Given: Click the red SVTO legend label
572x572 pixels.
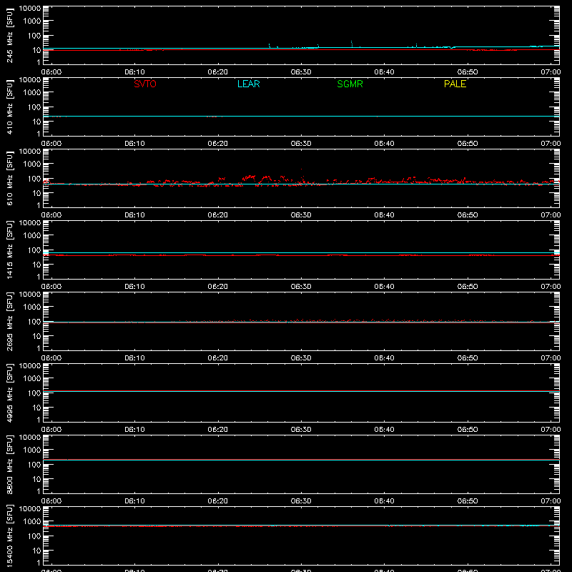Looking at the screenshot, I should pyautogui.click(x=145, y=84).
